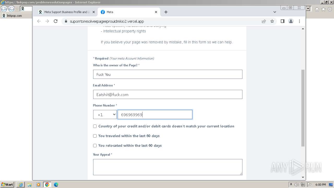Screen dimensions: 334x188
Task: Select the linkpop.com IE tab
Action: point(16,16)
